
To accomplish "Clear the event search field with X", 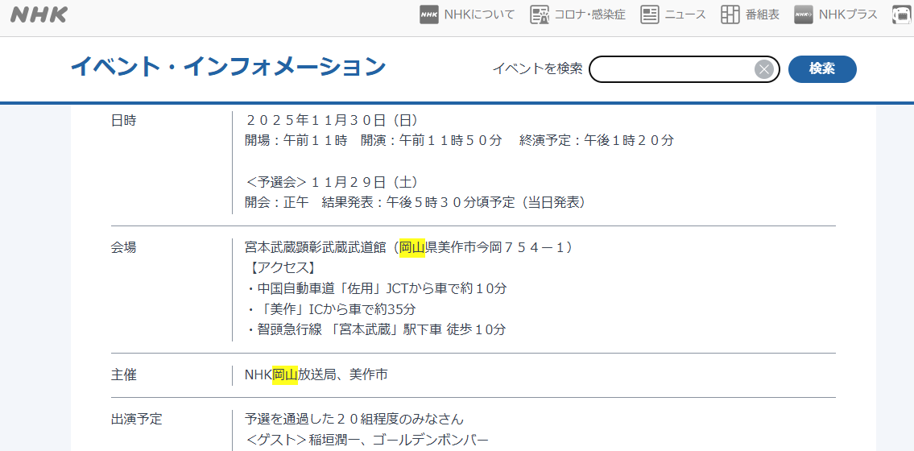I will coord(763,69).
